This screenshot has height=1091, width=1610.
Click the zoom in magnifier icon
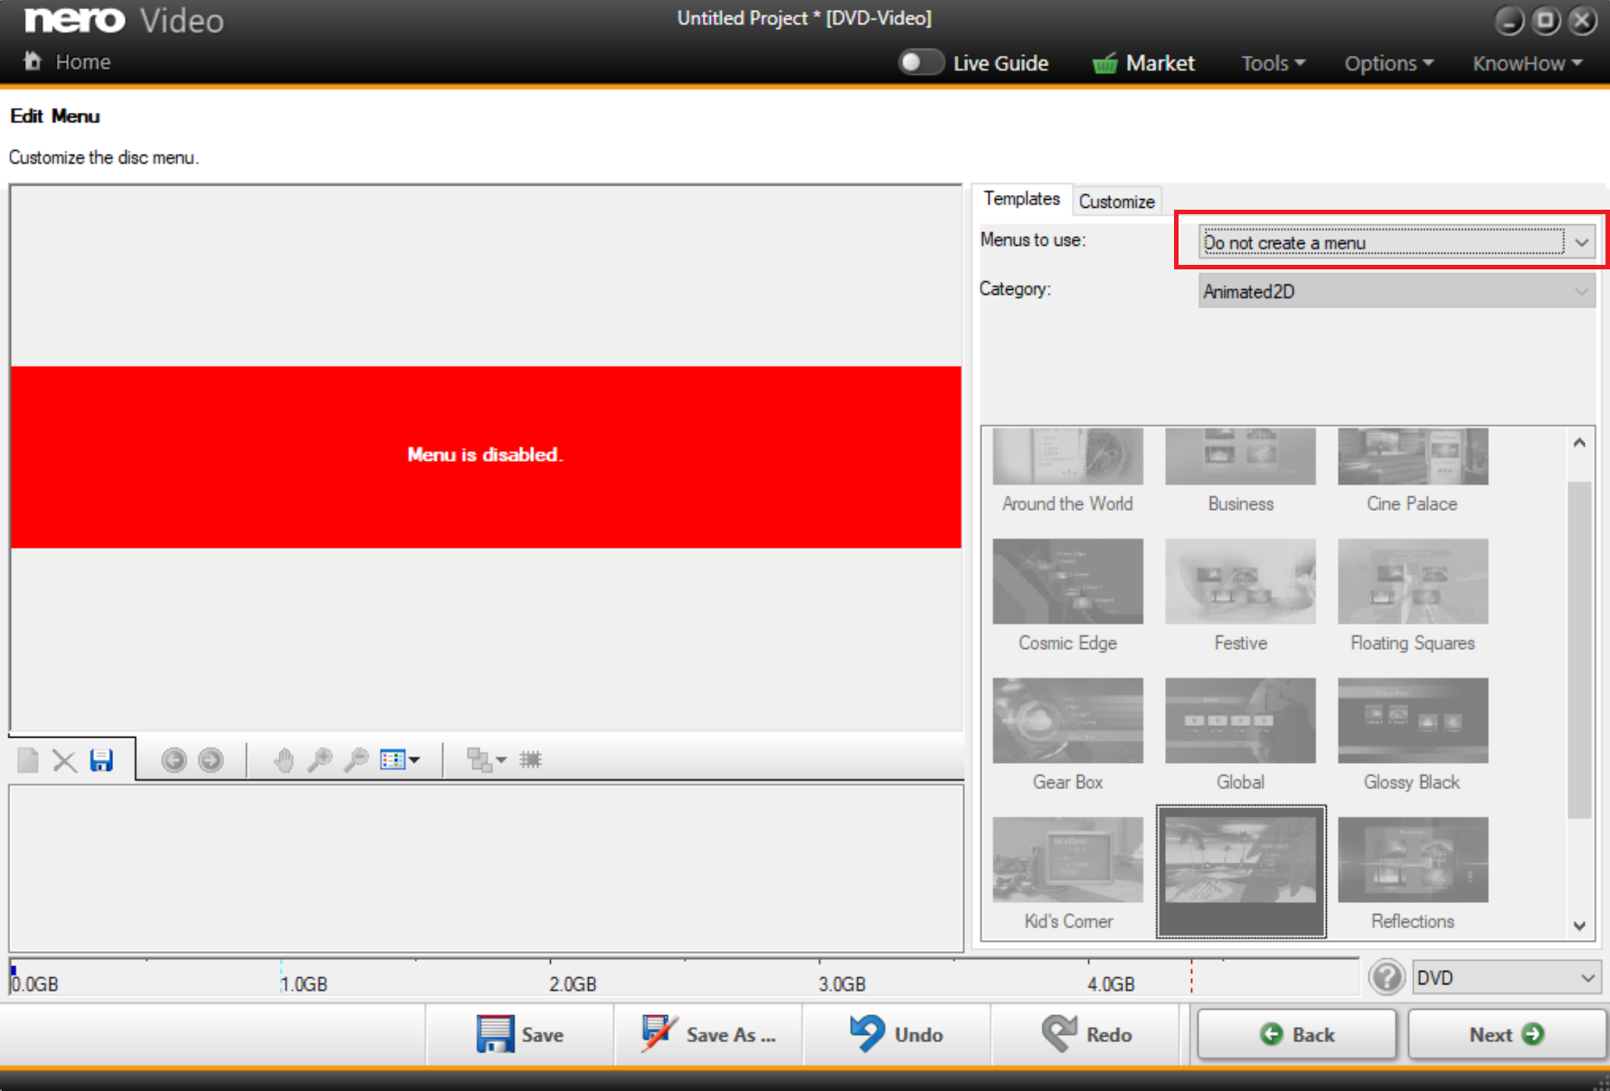tap(319, 760)
